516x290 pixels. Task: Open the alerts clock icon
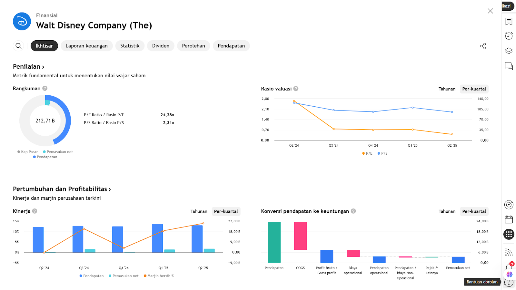point(509,36)
